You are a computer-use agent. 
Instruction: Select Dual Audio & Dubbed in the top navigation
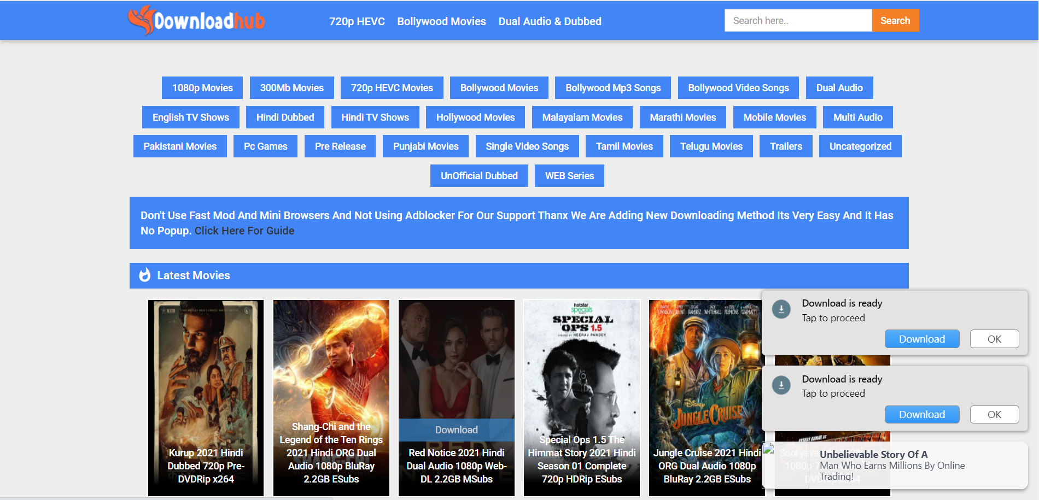pyautogui.click(x=550, y=21)
